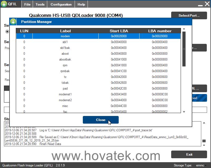Click status log scrollbar thumb
The image size is (211, 168).
(x=204, y=141)
